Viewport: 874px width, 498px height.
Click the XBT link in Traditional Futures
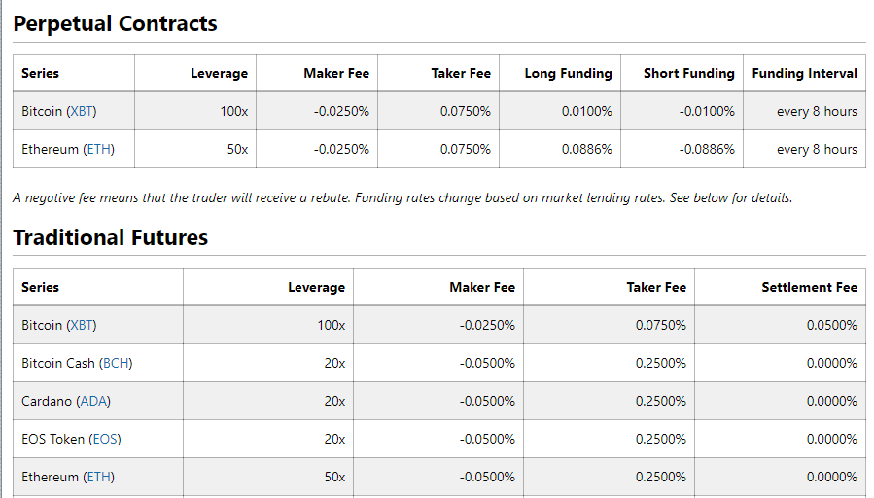[82, 325]
